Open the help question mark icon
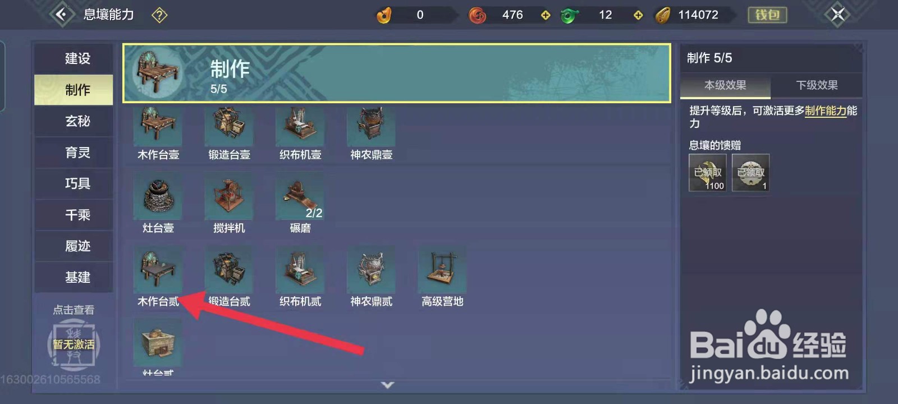 pyautogui.click(x=159, y=15)
